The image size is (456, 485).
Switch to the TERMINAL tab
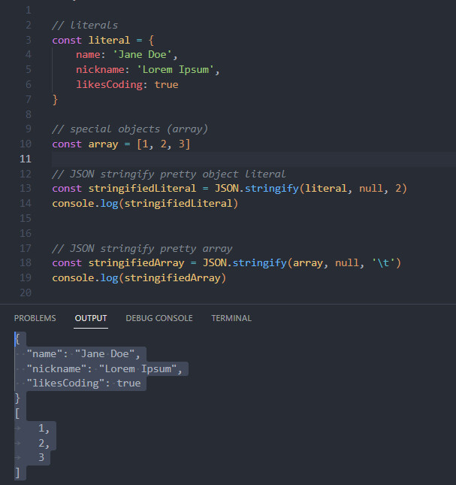click(231, 318)
